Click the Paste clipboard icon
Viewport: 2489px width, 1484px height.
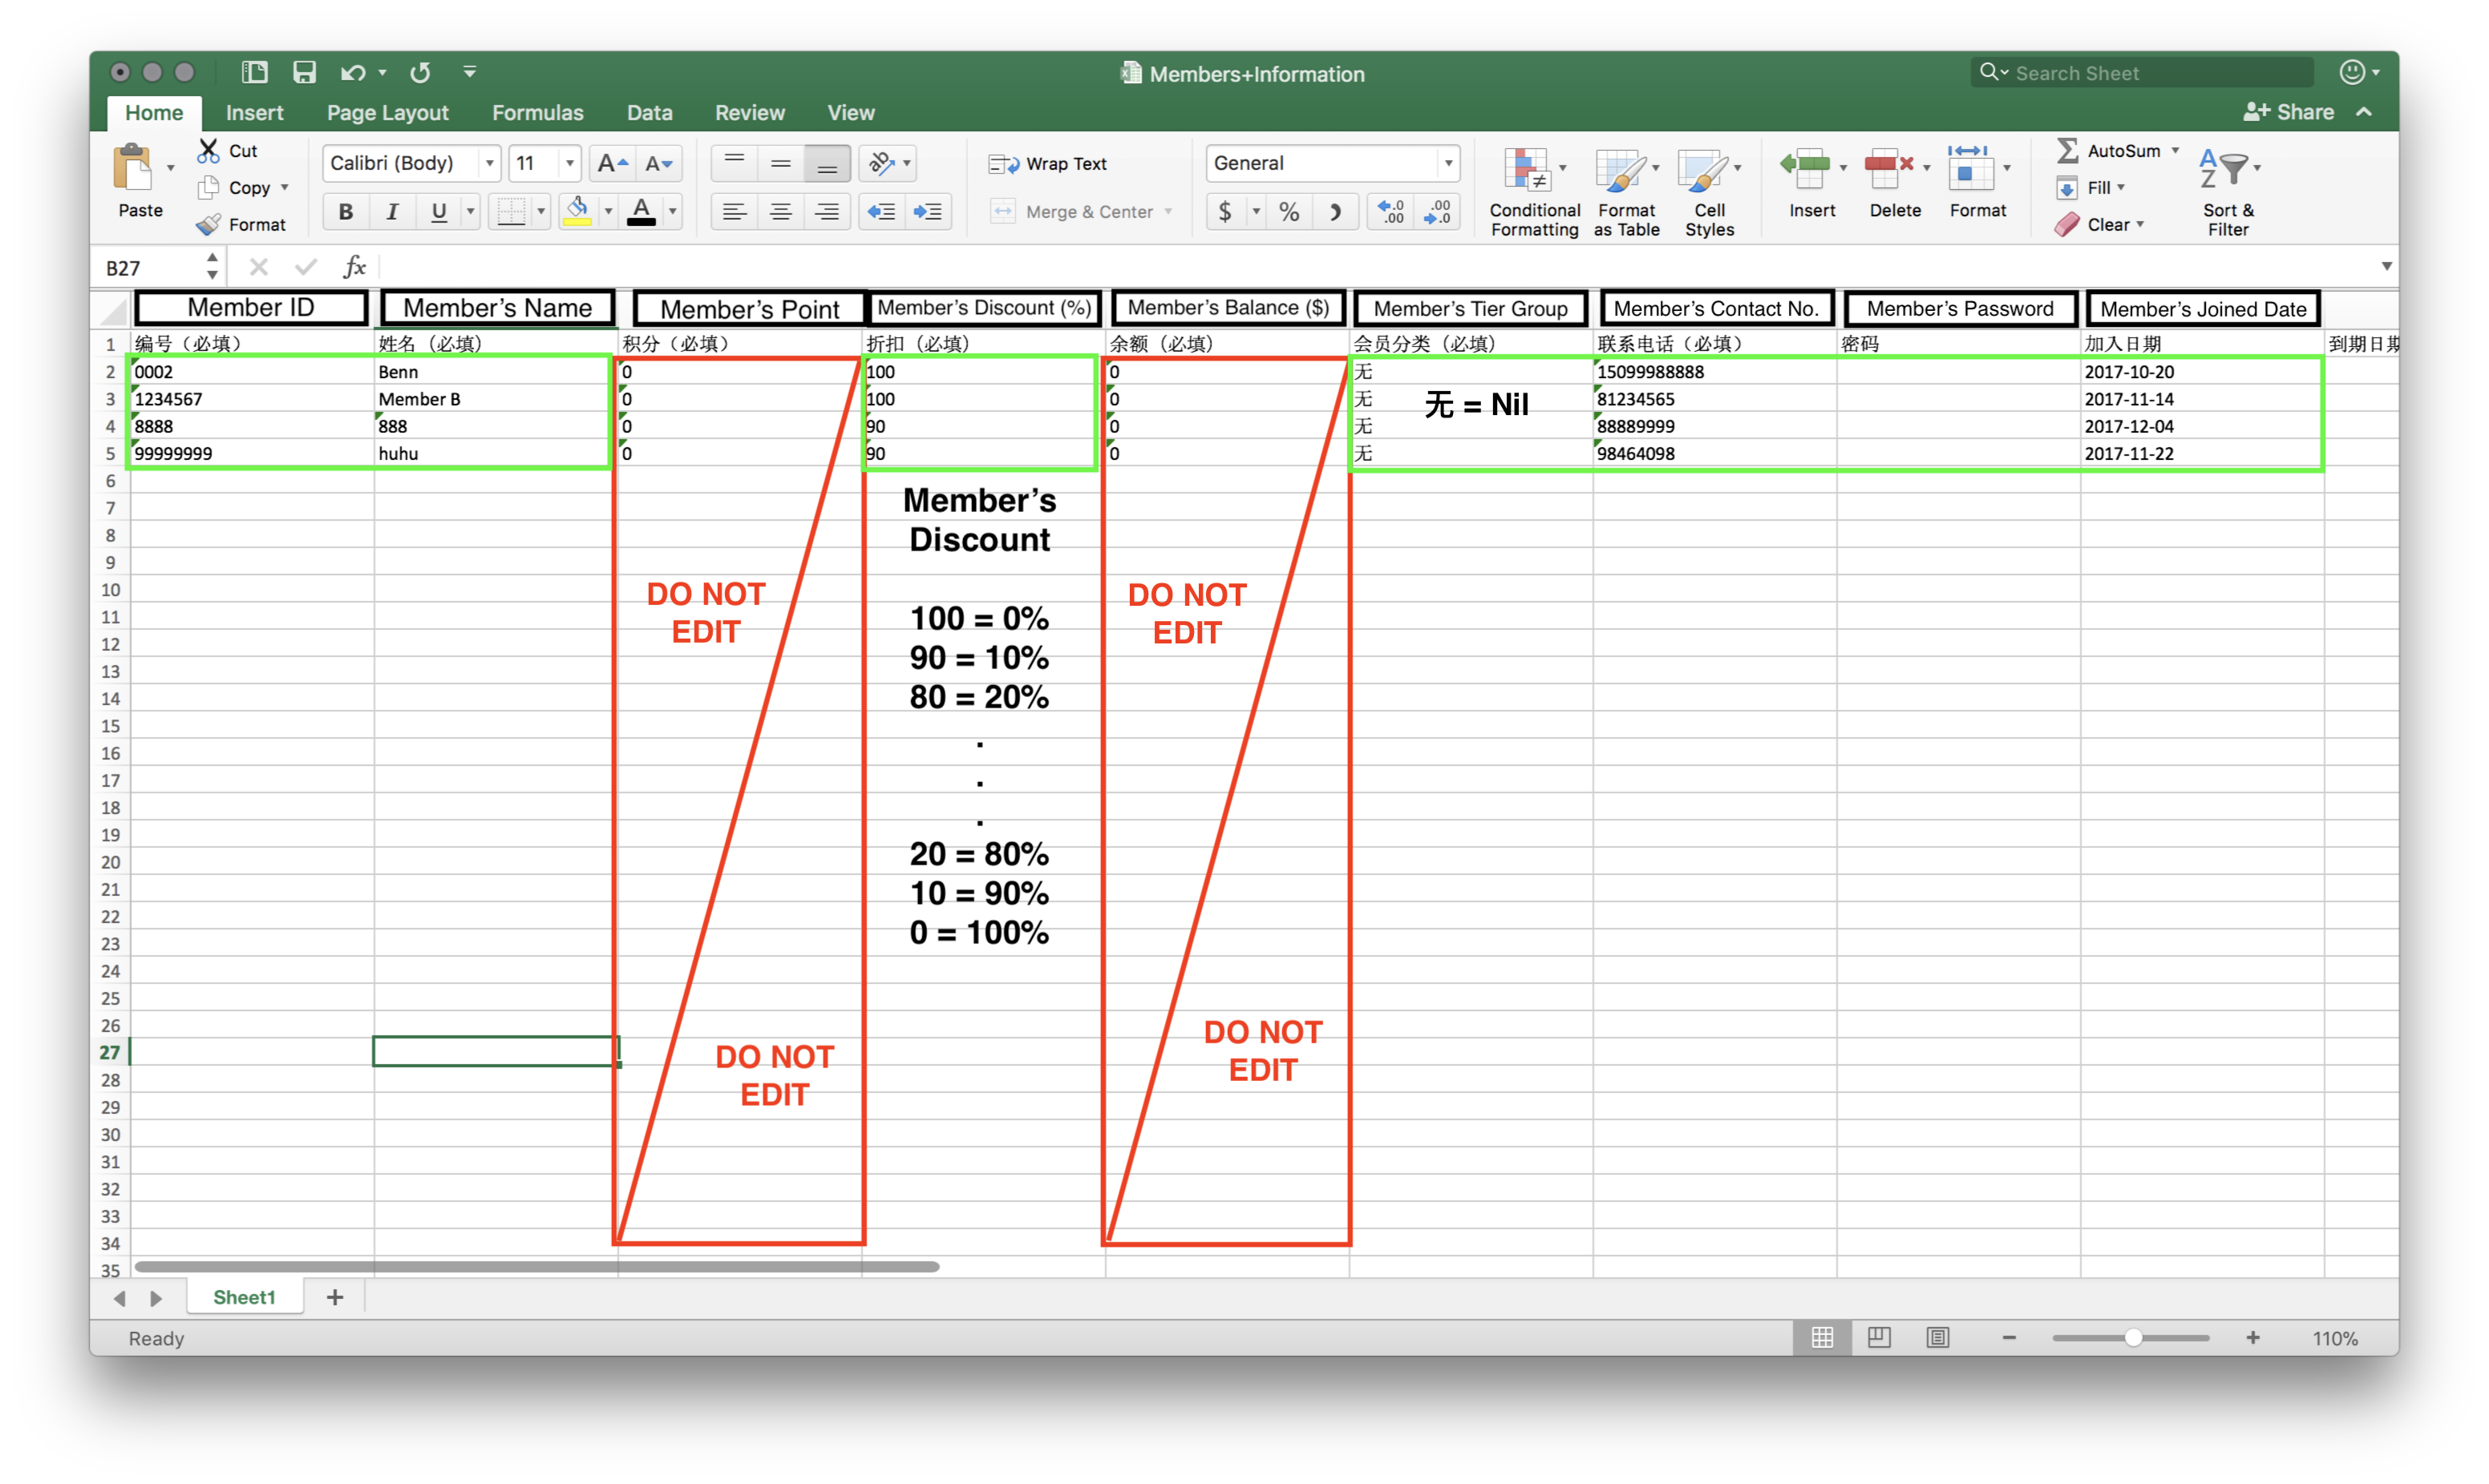click(133, 168)
